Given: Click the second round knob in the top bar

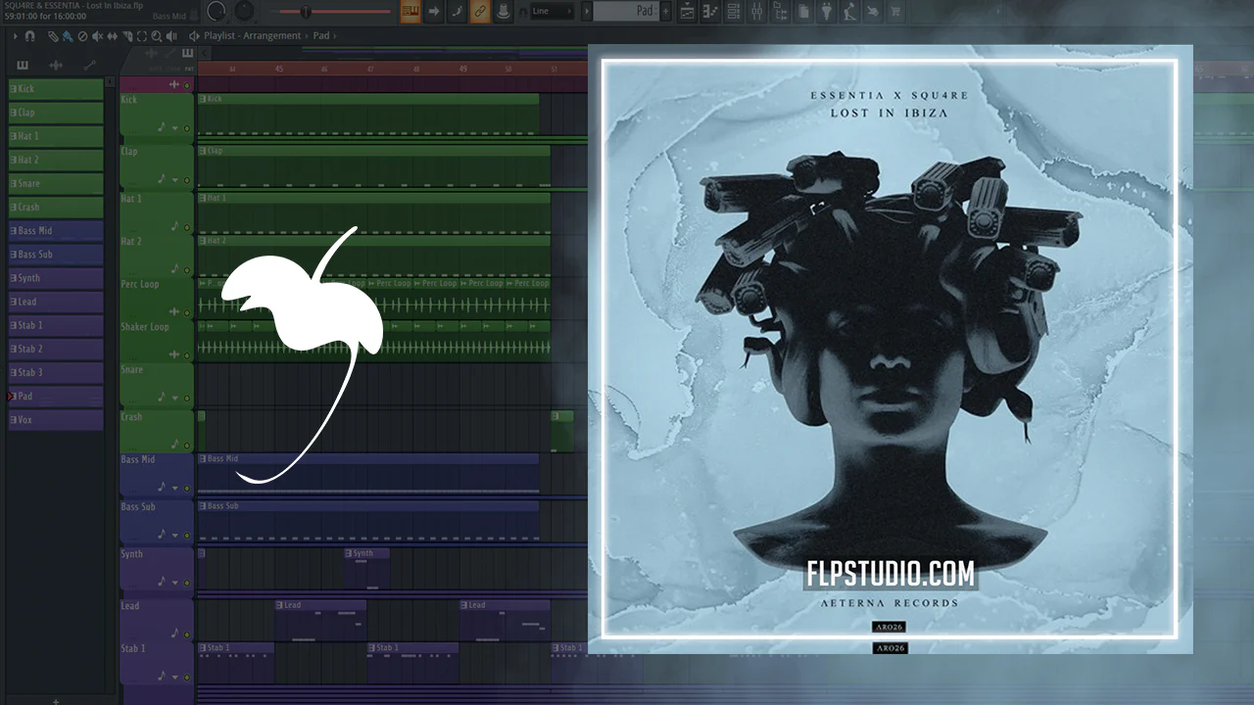Looking at the screenshot, I should point(243,12).
